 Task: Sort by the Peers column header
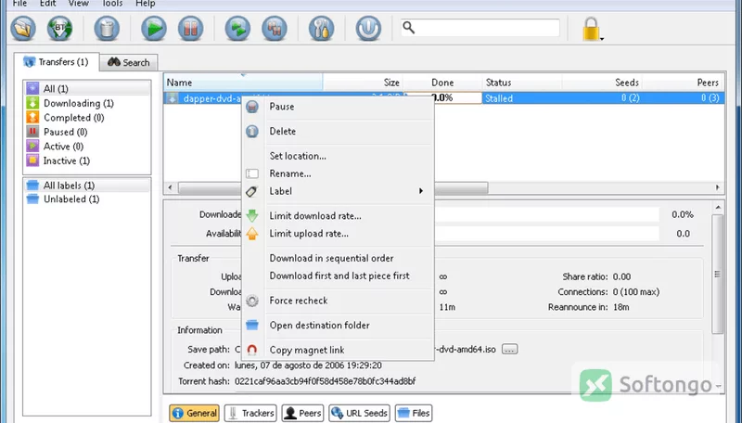683,83
